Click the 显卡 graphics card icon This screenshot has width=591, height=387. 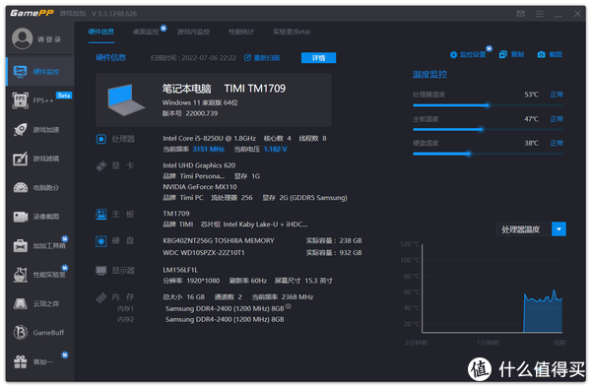pyautogui.click(x=101, y=165)
